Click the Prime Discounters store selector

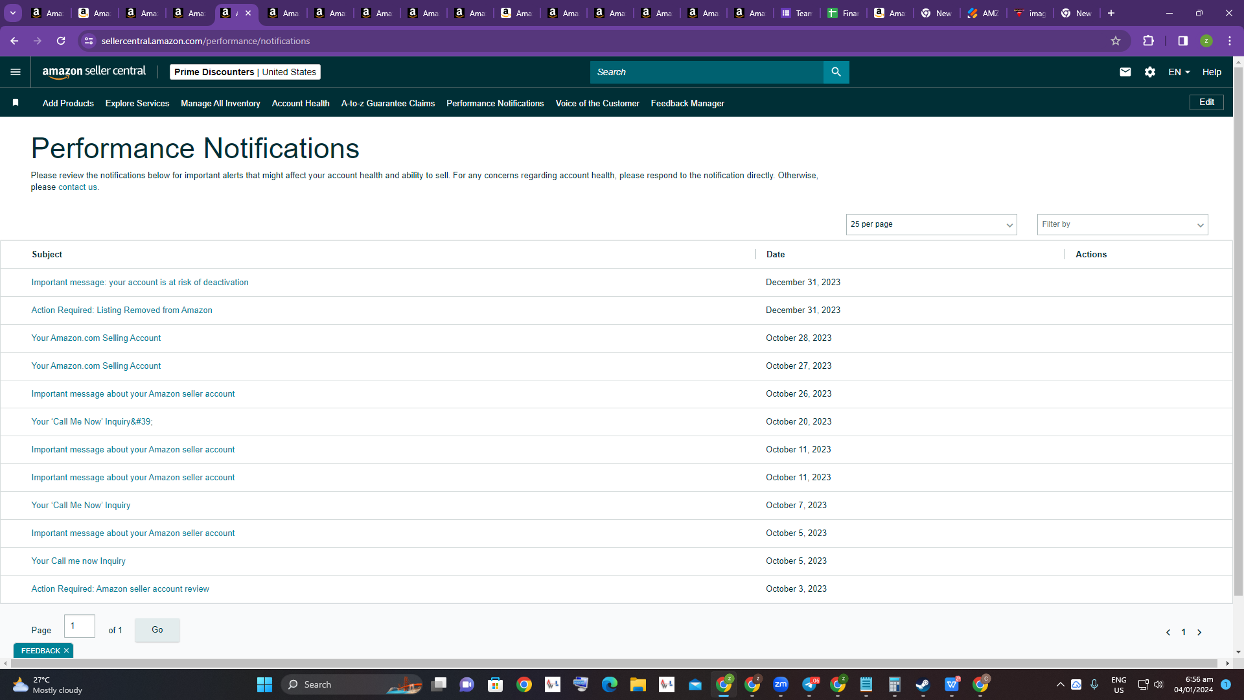point(245,72)
